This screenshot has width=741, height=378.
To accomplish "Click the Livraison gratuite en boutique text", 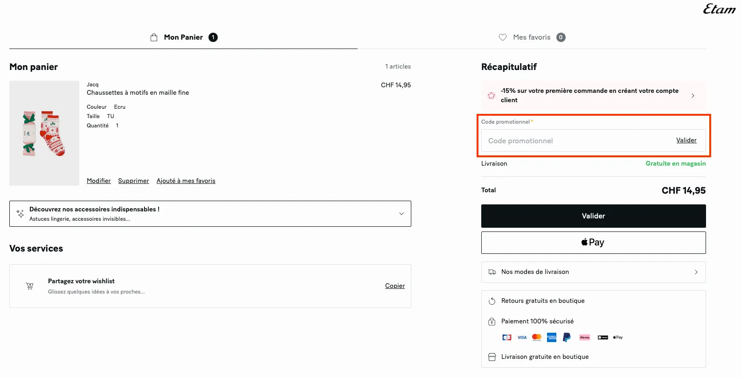I will (x=545, y=357).
